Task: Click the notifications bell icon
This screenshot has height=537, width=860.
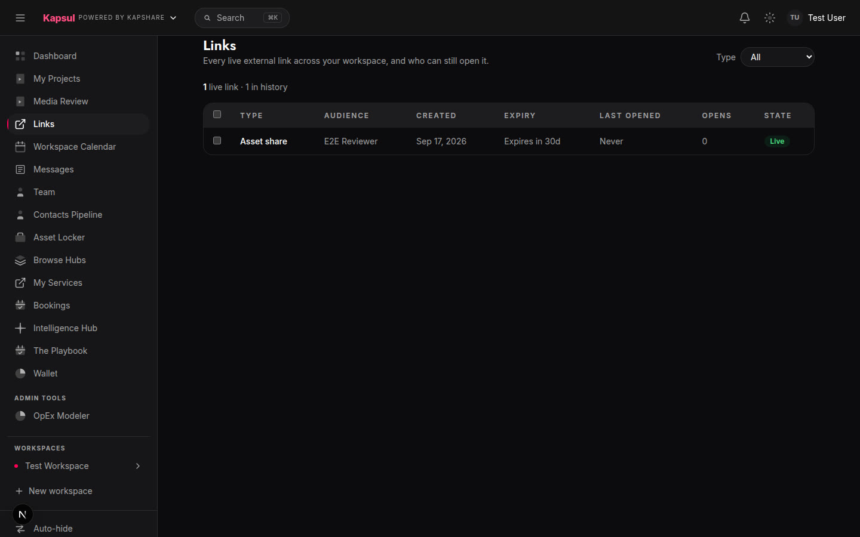Action: coord(745,18)
